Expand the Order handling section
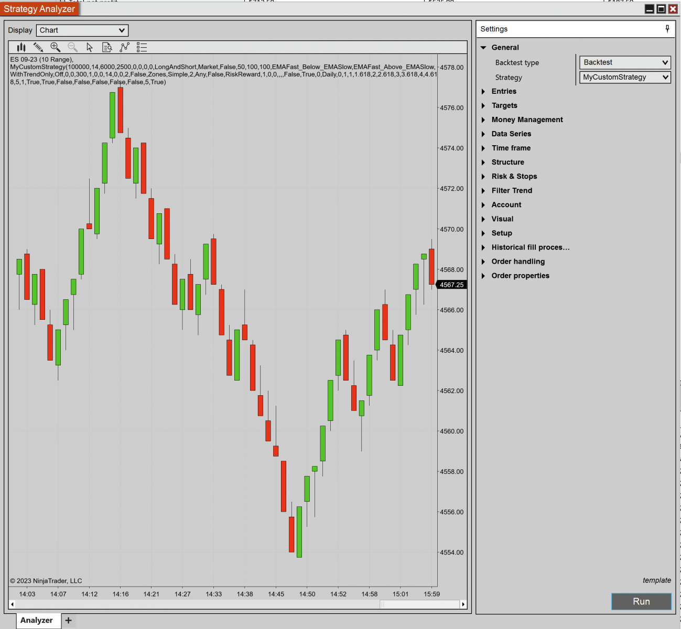681x629 pixels. click(483, 262)
